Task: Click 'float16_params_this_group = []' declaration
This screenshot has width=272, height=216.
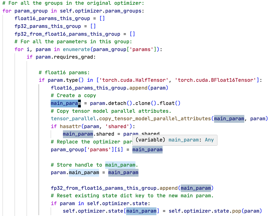Action: [60, 18]
